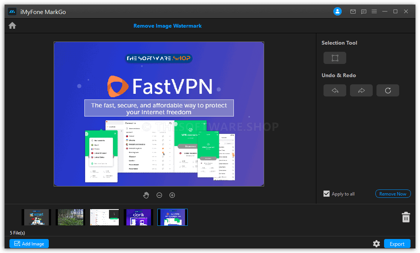The height and width of the screenshot is (253, 420).
Task: Redo the last undone action
Action: click(x=361, y=90)
